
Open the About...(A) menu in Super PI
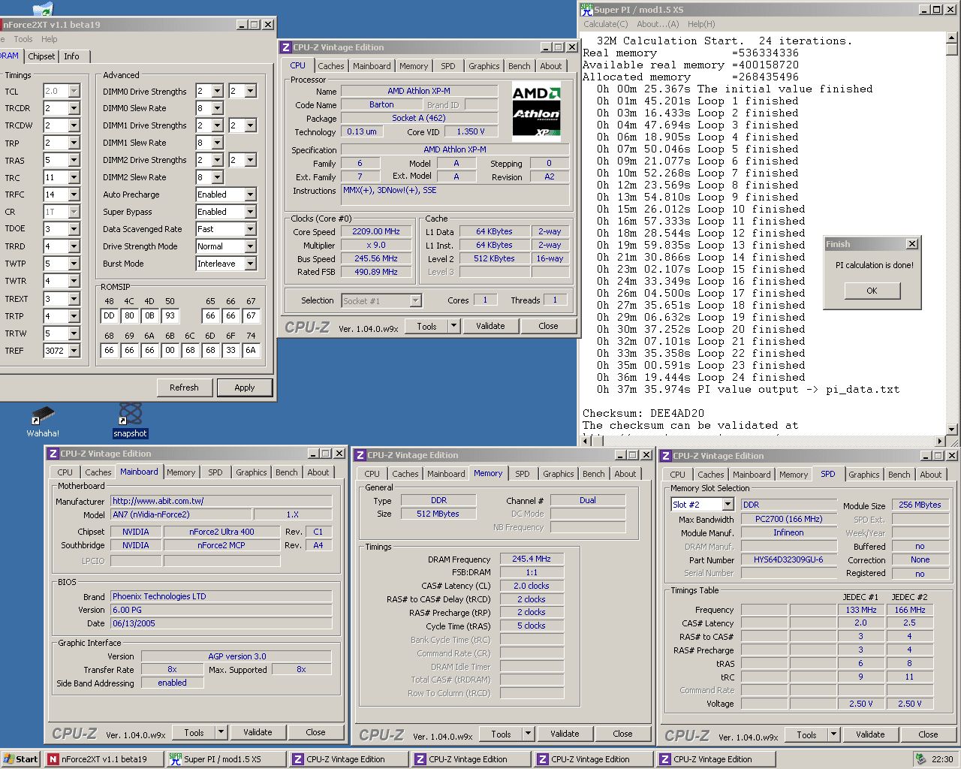click(x=658, y=24)
